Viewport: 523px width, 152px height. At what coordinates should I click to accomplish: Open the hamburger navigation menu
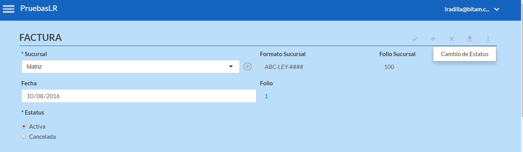point(9,9)
